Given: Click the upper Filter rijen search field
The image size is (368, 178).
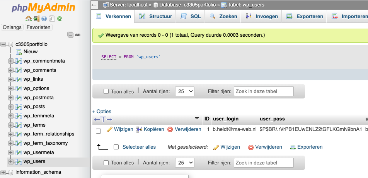Looking at the screenshot, I should 264,91.
